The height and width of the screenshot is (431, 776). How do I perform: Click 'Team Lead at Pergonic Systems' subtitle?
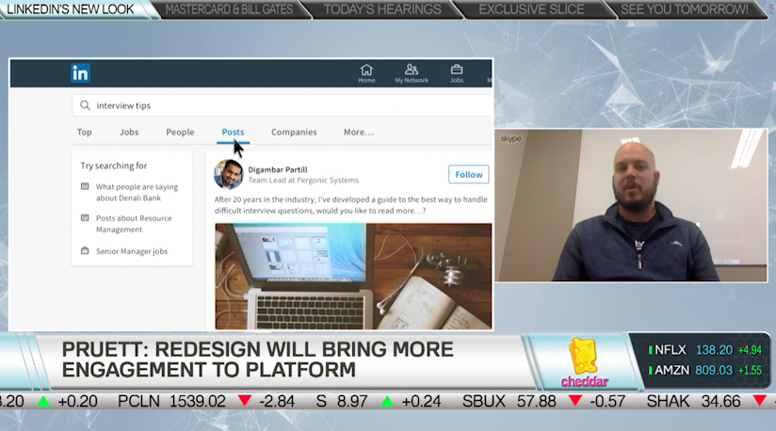(303, 181)
